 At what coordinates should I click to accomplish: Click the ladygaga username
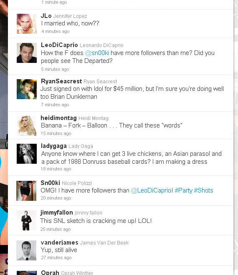pyautogui.click(x=54, y=146)
